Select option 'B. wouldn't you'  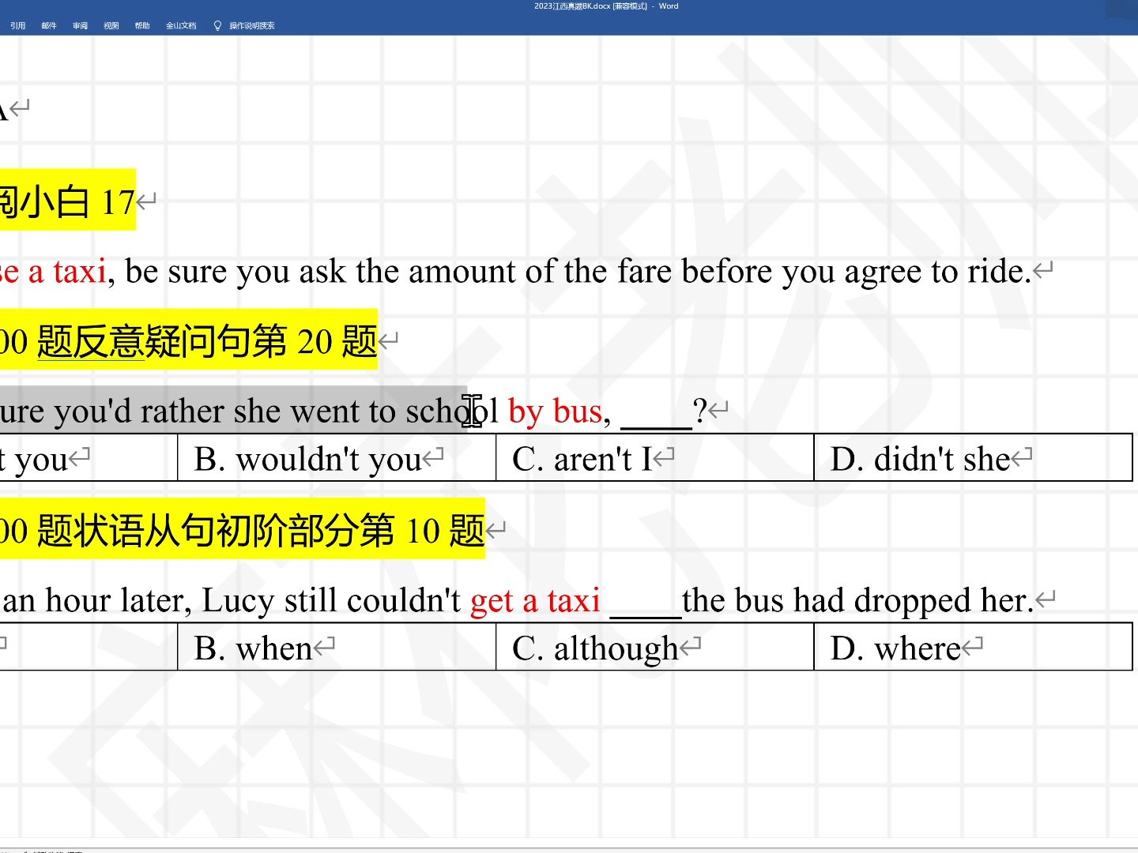[x=308, y=459]
